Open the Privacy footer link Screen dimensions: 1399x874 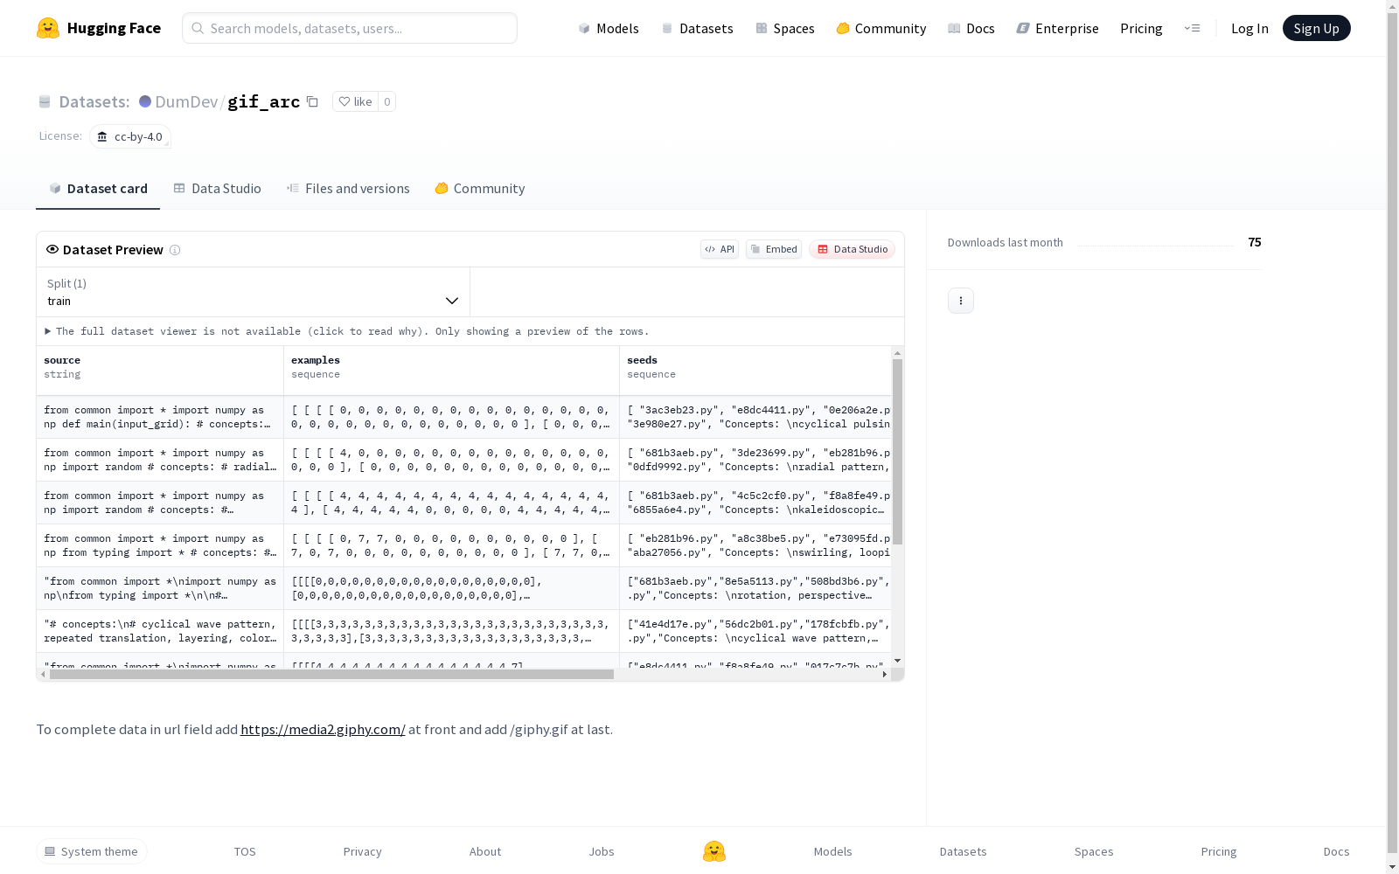[x=363, y=851]
